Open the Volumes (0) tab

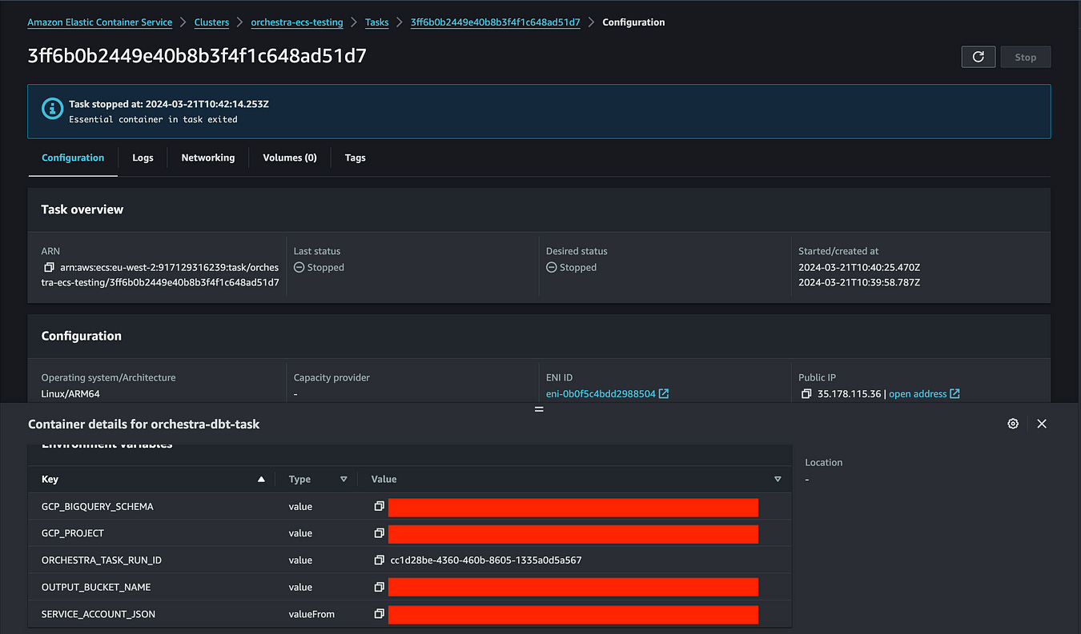(x=290, y=158)
